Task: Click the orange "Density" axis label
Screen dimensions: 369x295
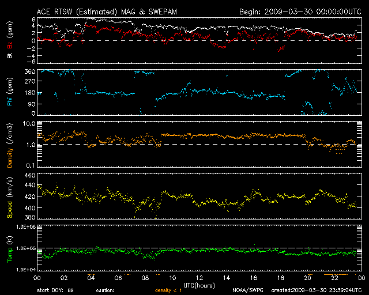Action: click(x=10, y=158)
